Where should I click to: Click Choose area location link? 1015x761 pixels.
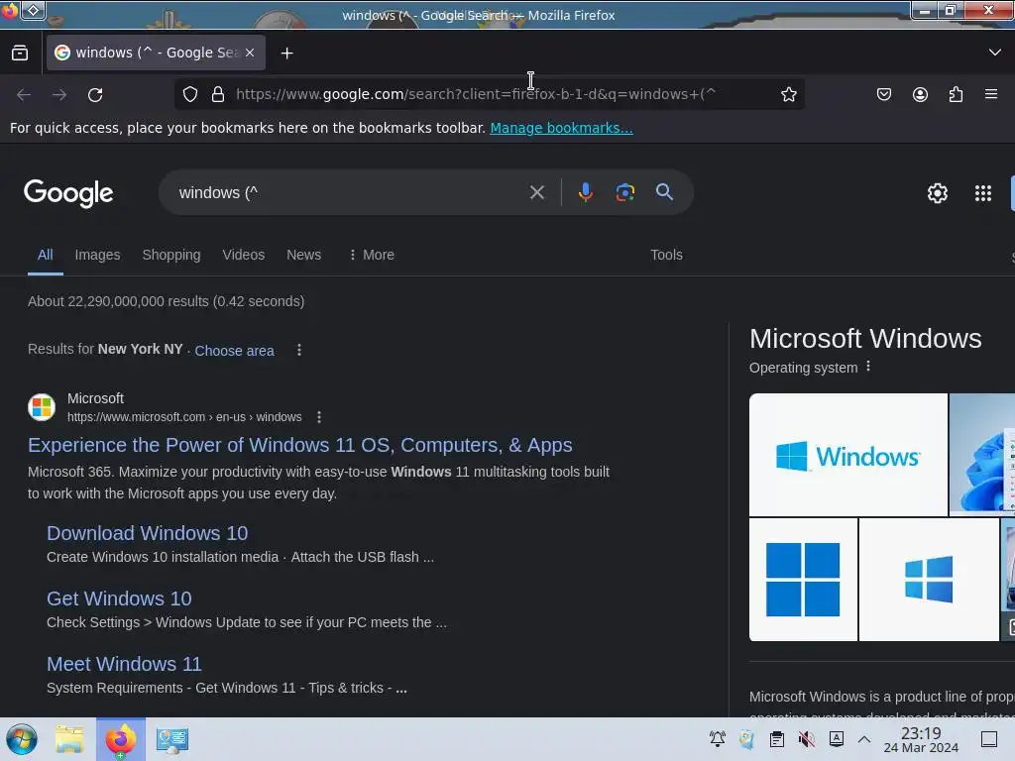234,351
